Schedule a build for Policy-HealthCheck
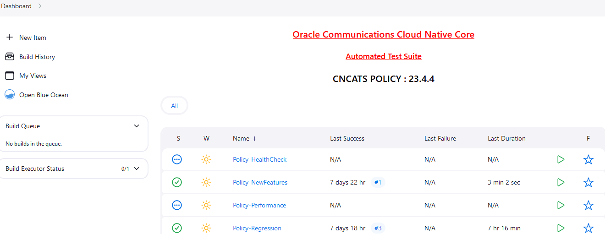This screenshot has width=605, height=234. point(561,159)
